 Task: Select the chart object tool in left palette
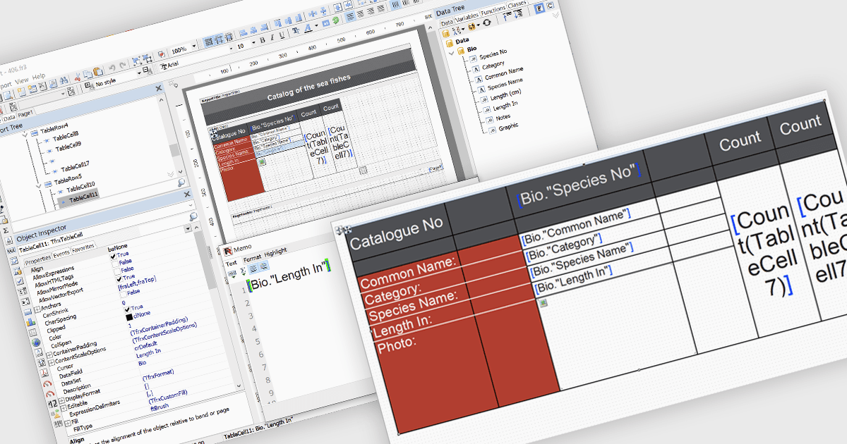coord(31,321)
